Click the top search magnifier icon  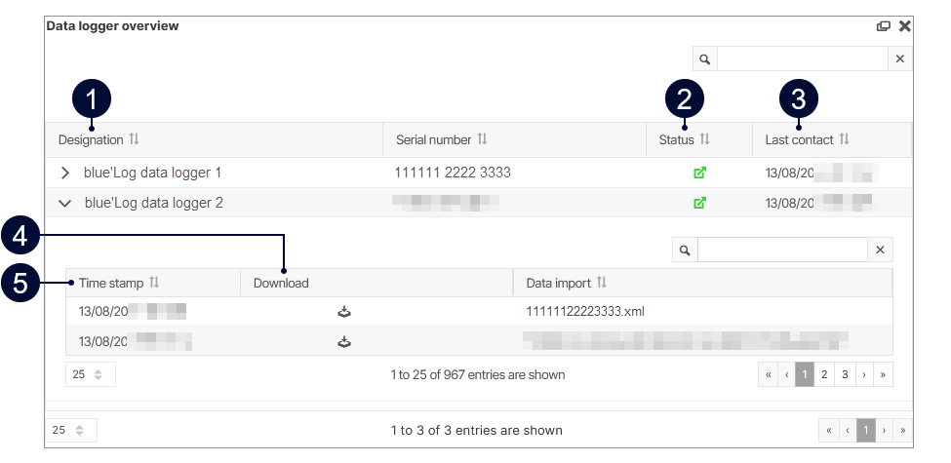pos(705,59)
